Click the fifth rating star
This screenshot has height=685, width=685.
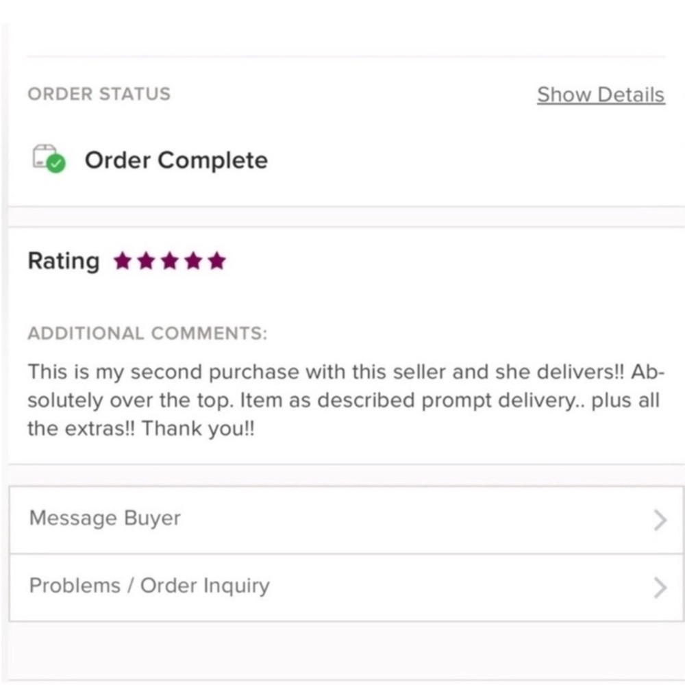[216, 261]
